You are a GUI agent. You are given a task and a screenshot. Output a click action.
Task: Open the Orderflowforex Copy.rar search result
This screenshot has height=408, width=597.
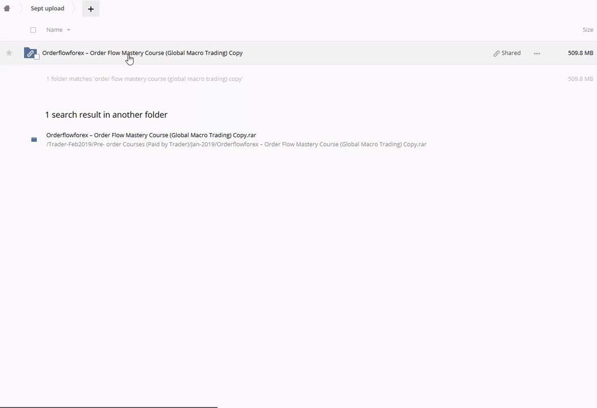point(151,135)
